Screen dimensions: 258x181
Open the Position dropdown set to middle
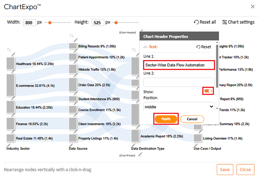[x=179, y=107]
